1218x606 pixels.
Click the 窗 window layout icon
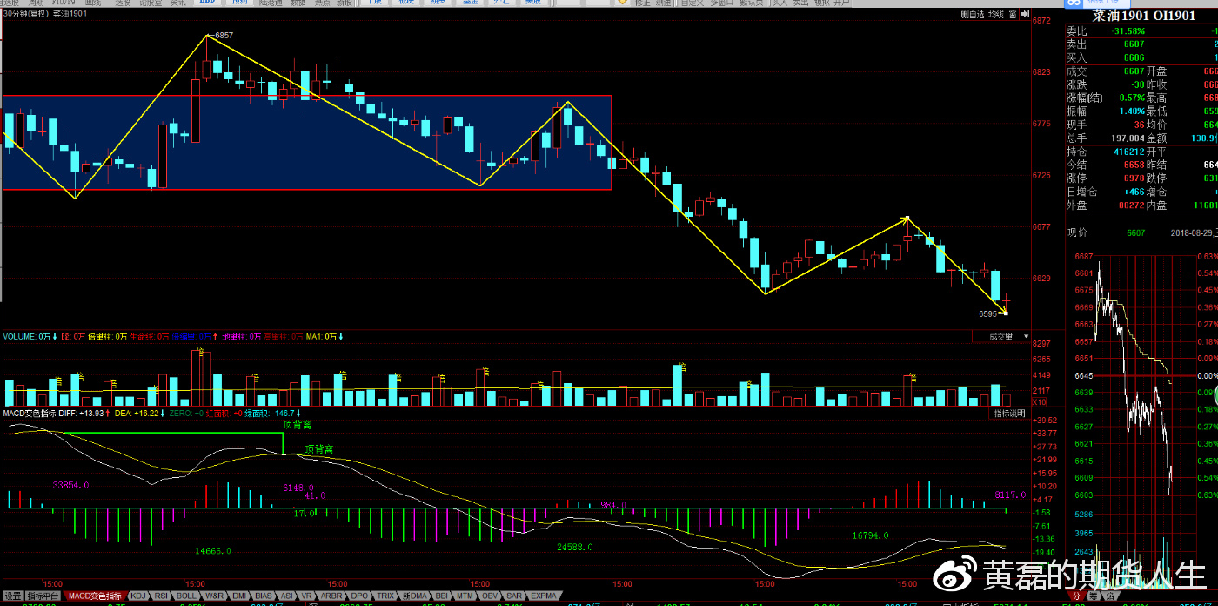tap(1014, 14)
